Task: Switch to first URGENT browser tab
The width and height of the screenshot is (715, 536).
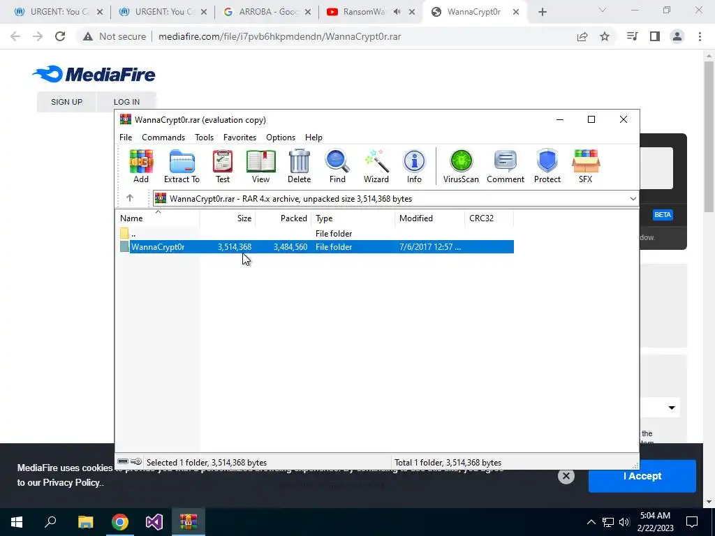Action: 59,12
